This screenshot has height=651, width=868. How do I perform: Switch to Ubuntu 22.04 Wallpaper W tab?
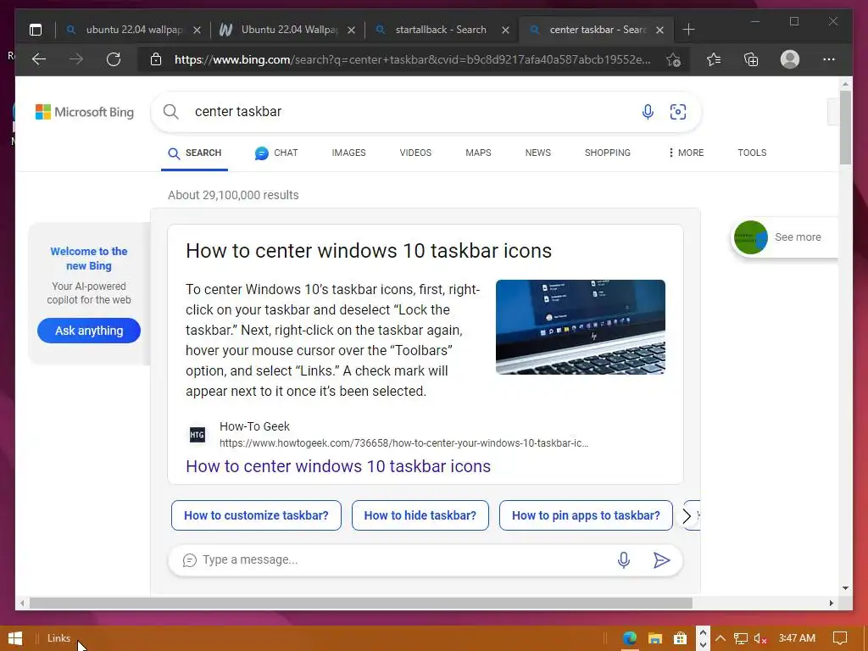tap(288, 30)
